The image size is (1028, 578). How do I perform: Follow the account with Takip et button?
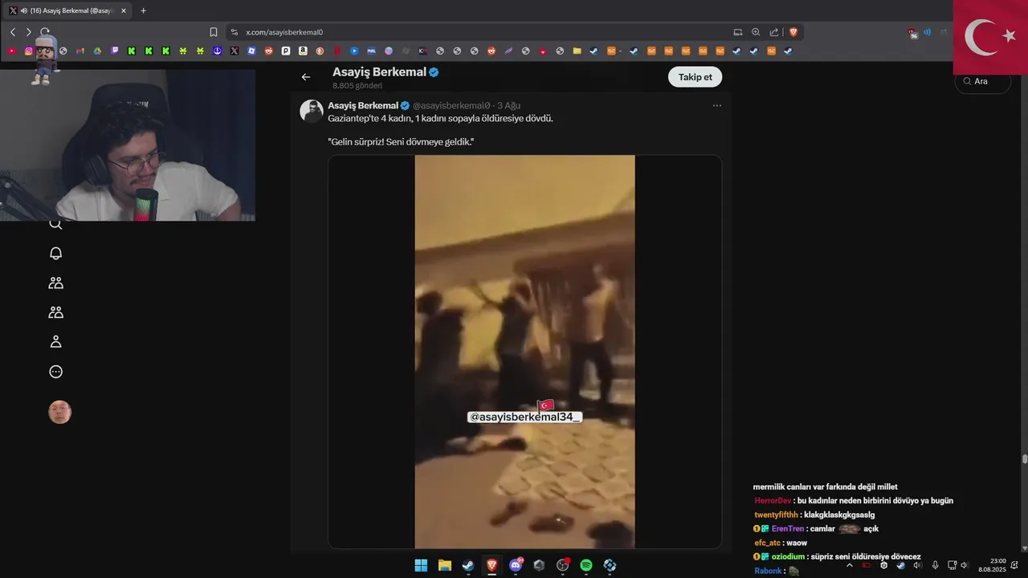coord(695,77)
